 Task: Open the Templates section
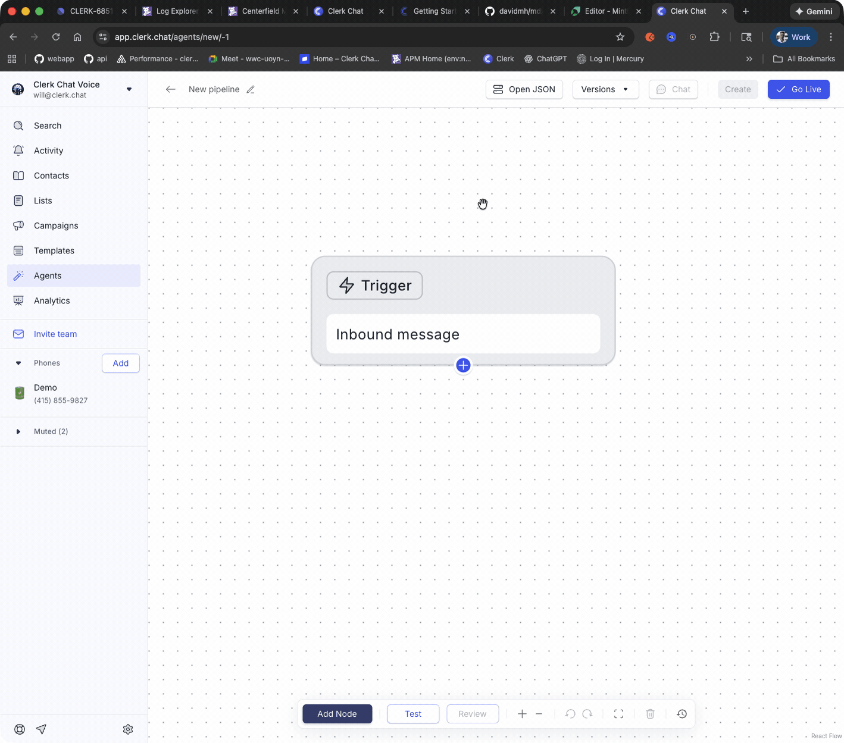pyautogui.click(x=54, y=250)
